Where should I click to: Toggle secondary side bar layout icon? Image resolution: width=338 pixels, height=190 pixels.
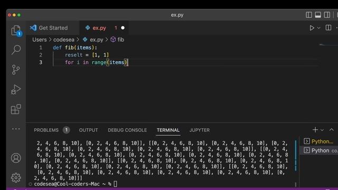(x=327, y=15)
